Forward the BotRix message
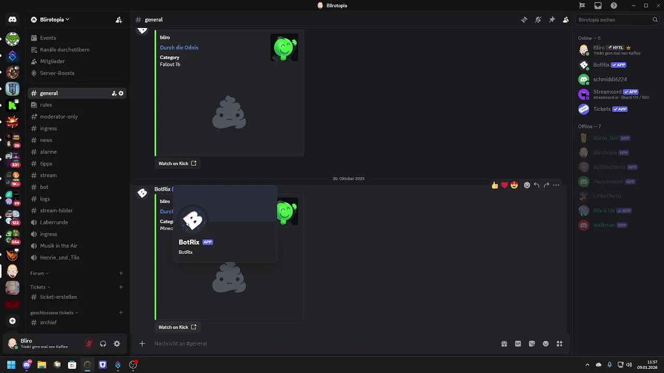Image resolution: width=664 pixels, height=373 pixels. [546, 185]
